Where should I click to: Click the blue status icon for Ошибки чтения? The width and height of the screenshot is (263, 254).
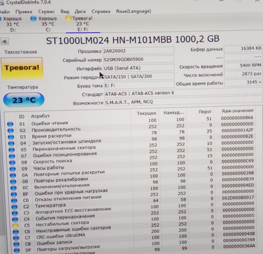10,123
